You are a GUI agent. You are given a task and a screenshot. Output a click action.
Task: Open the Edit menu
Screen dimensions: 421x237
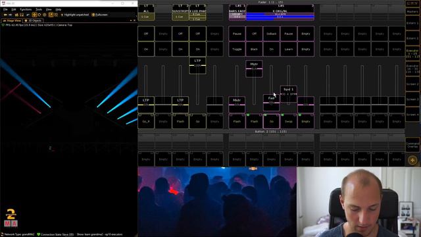14,9
